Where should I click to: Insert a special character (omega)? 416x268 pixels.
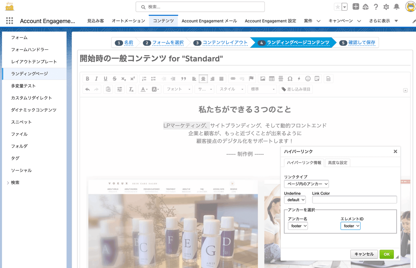(290, 78)
